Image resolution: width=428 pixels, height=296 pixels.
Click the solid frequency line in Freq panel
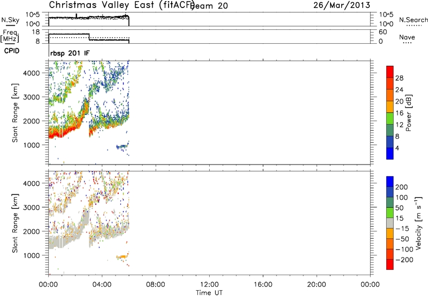click(x=89, y=37)
